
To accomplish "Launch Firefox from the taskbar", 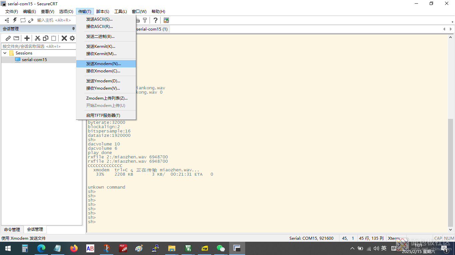I will (74, 248).
